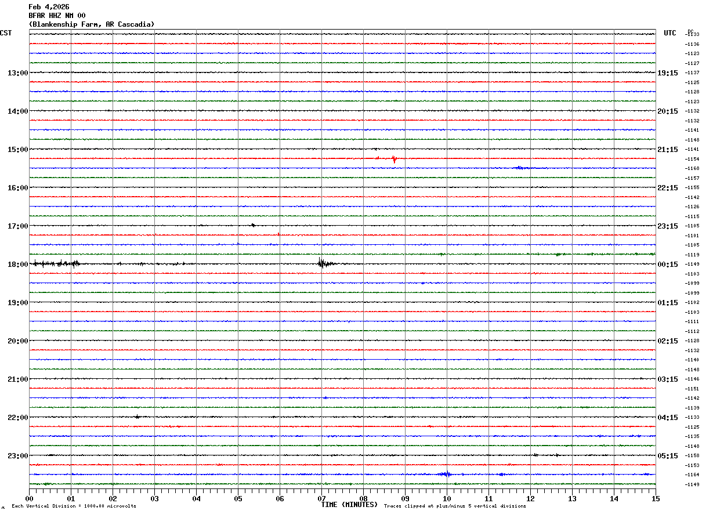Click the DC offset value -1168
The width and height of the screenshot is (702, 514).
(x=692, y=169)
